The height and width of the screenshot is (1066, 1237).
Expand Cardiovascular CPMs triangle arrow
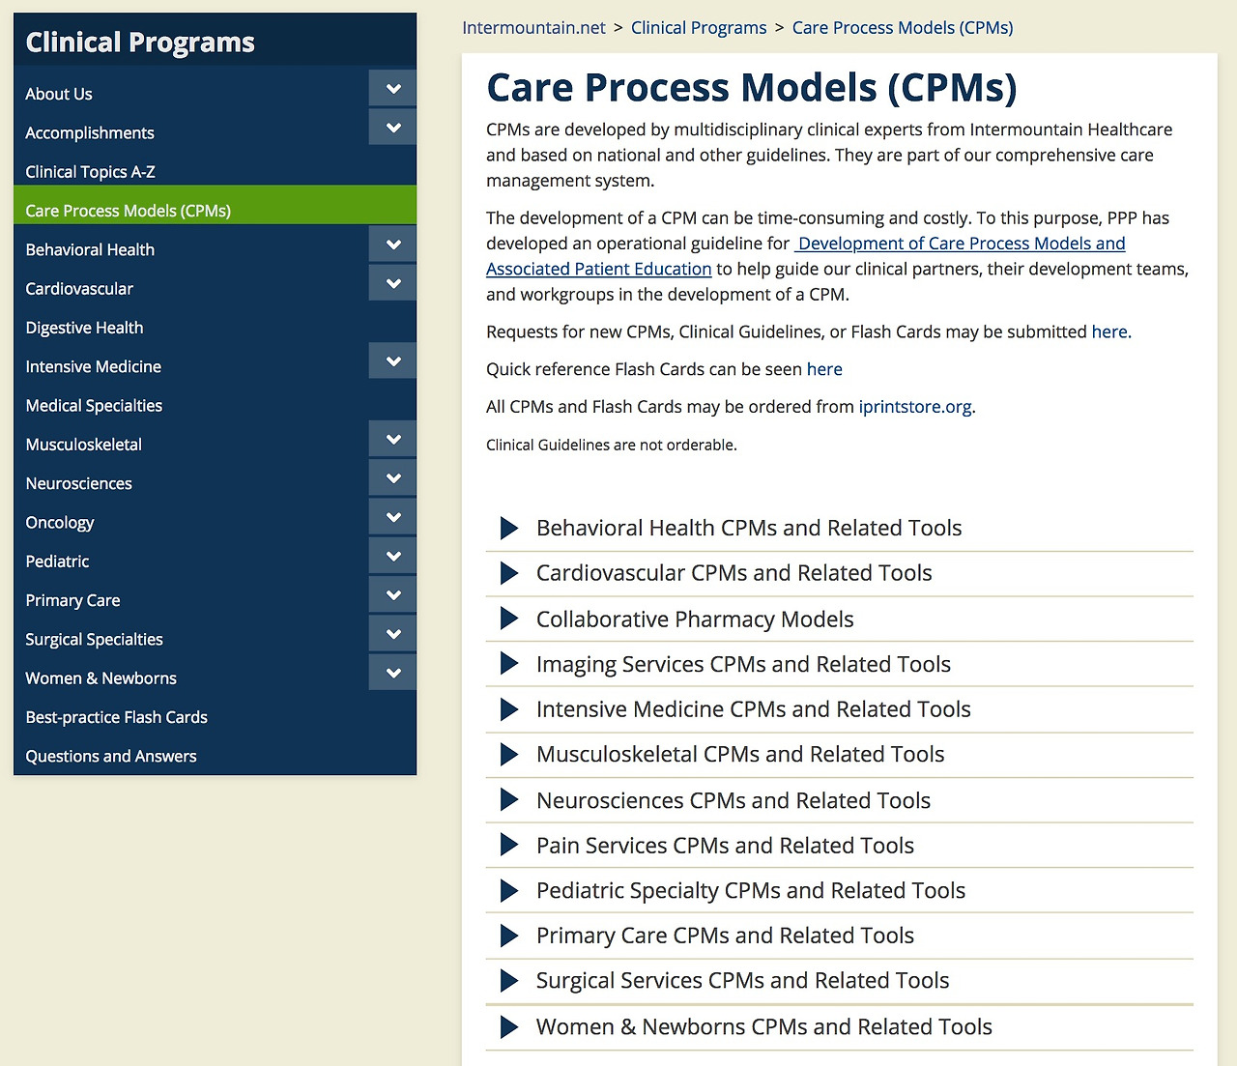[509, 573]
